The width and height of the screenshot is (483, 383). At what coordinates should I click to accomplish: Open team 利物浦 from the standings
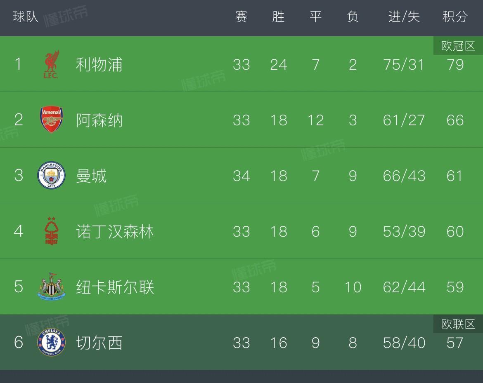[x=99, y=65]
